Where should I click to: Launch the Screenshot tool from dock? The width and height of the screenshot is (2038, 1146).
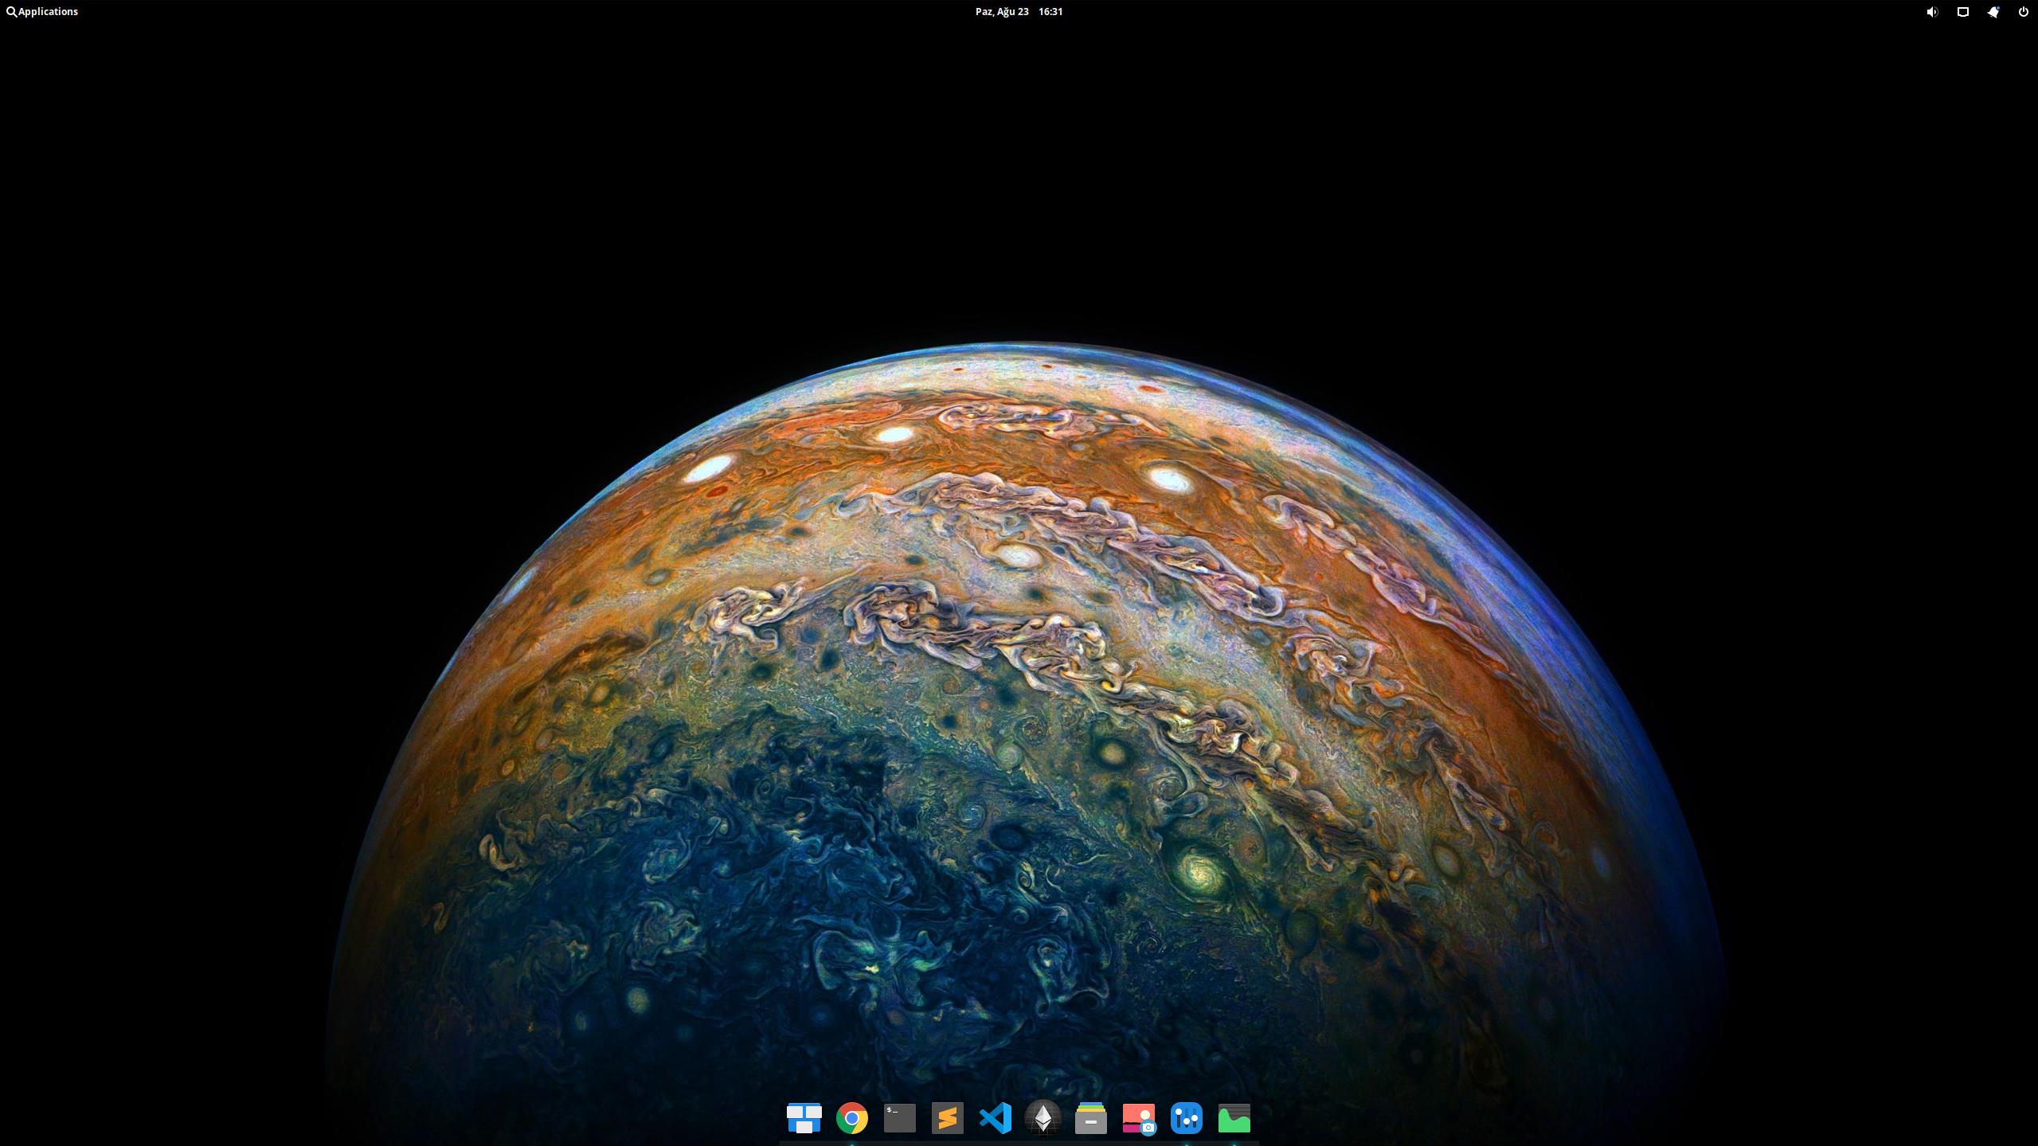[x=1138, y=1117]
